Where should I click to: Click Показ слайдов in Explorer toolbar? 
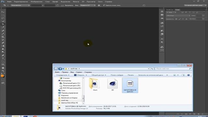tap(117, 75)
